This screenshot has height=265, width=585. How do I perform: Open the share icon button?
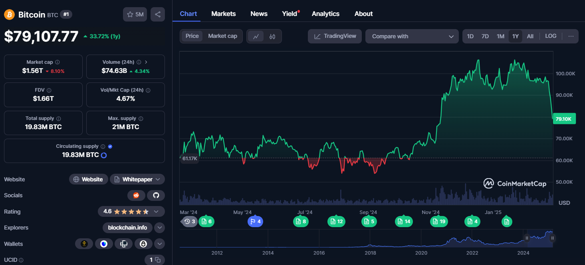pyautogui.click(x=158, y=14)
